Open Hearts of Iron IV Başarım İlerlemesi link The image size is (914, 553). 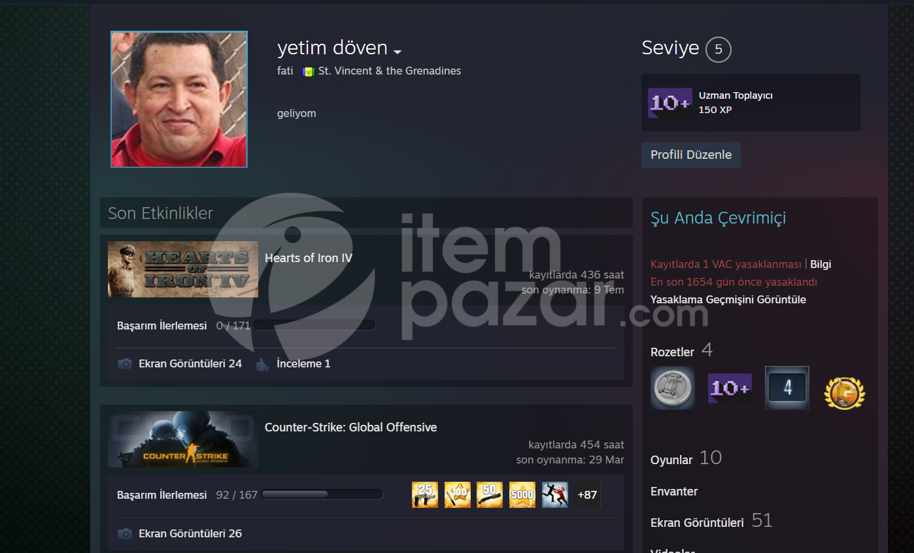click(x=162, y=326)
